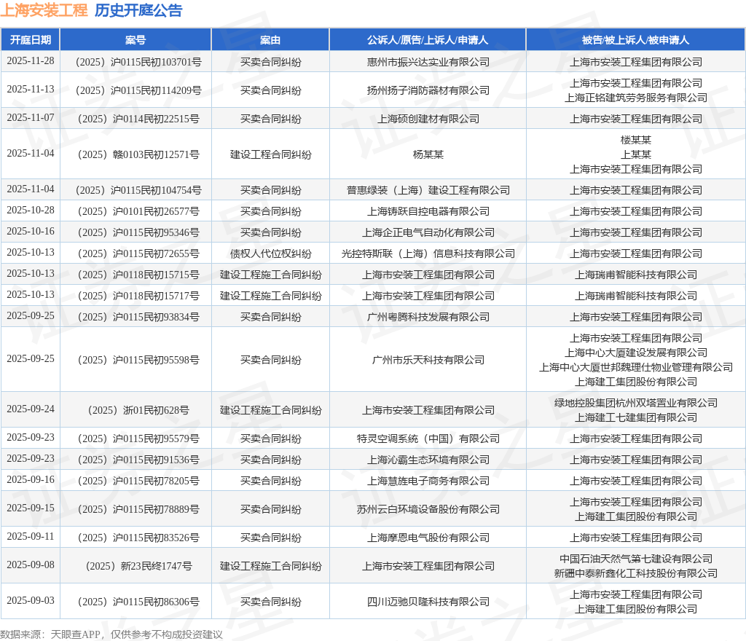
Task: Click the 开庭日期 column header
Action: (31, 40)
